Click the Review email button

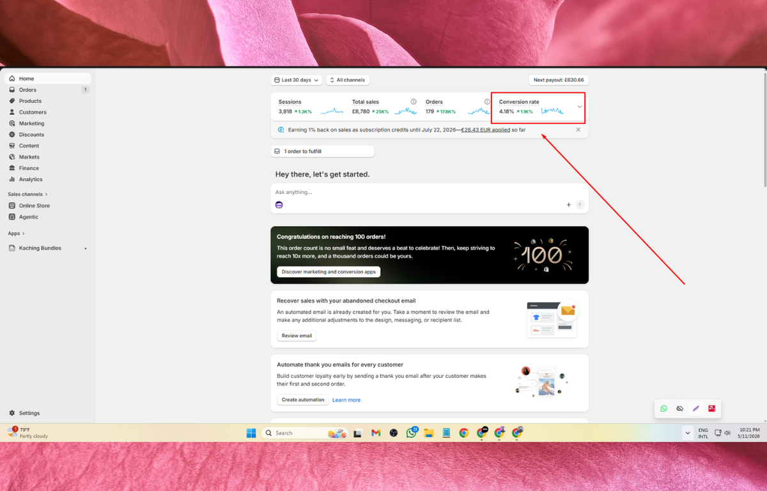297,335
